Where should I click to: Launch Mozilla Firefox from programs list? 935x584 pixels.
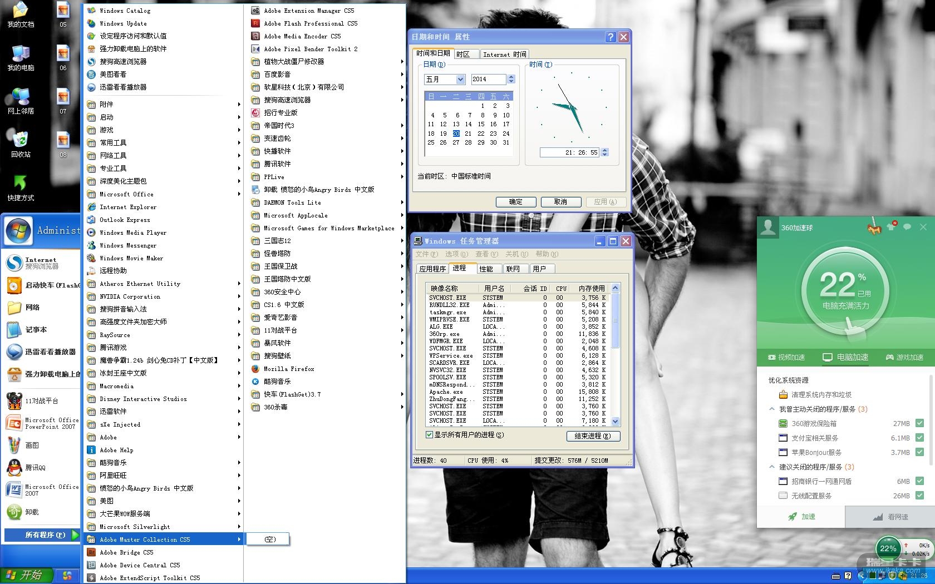288,369
